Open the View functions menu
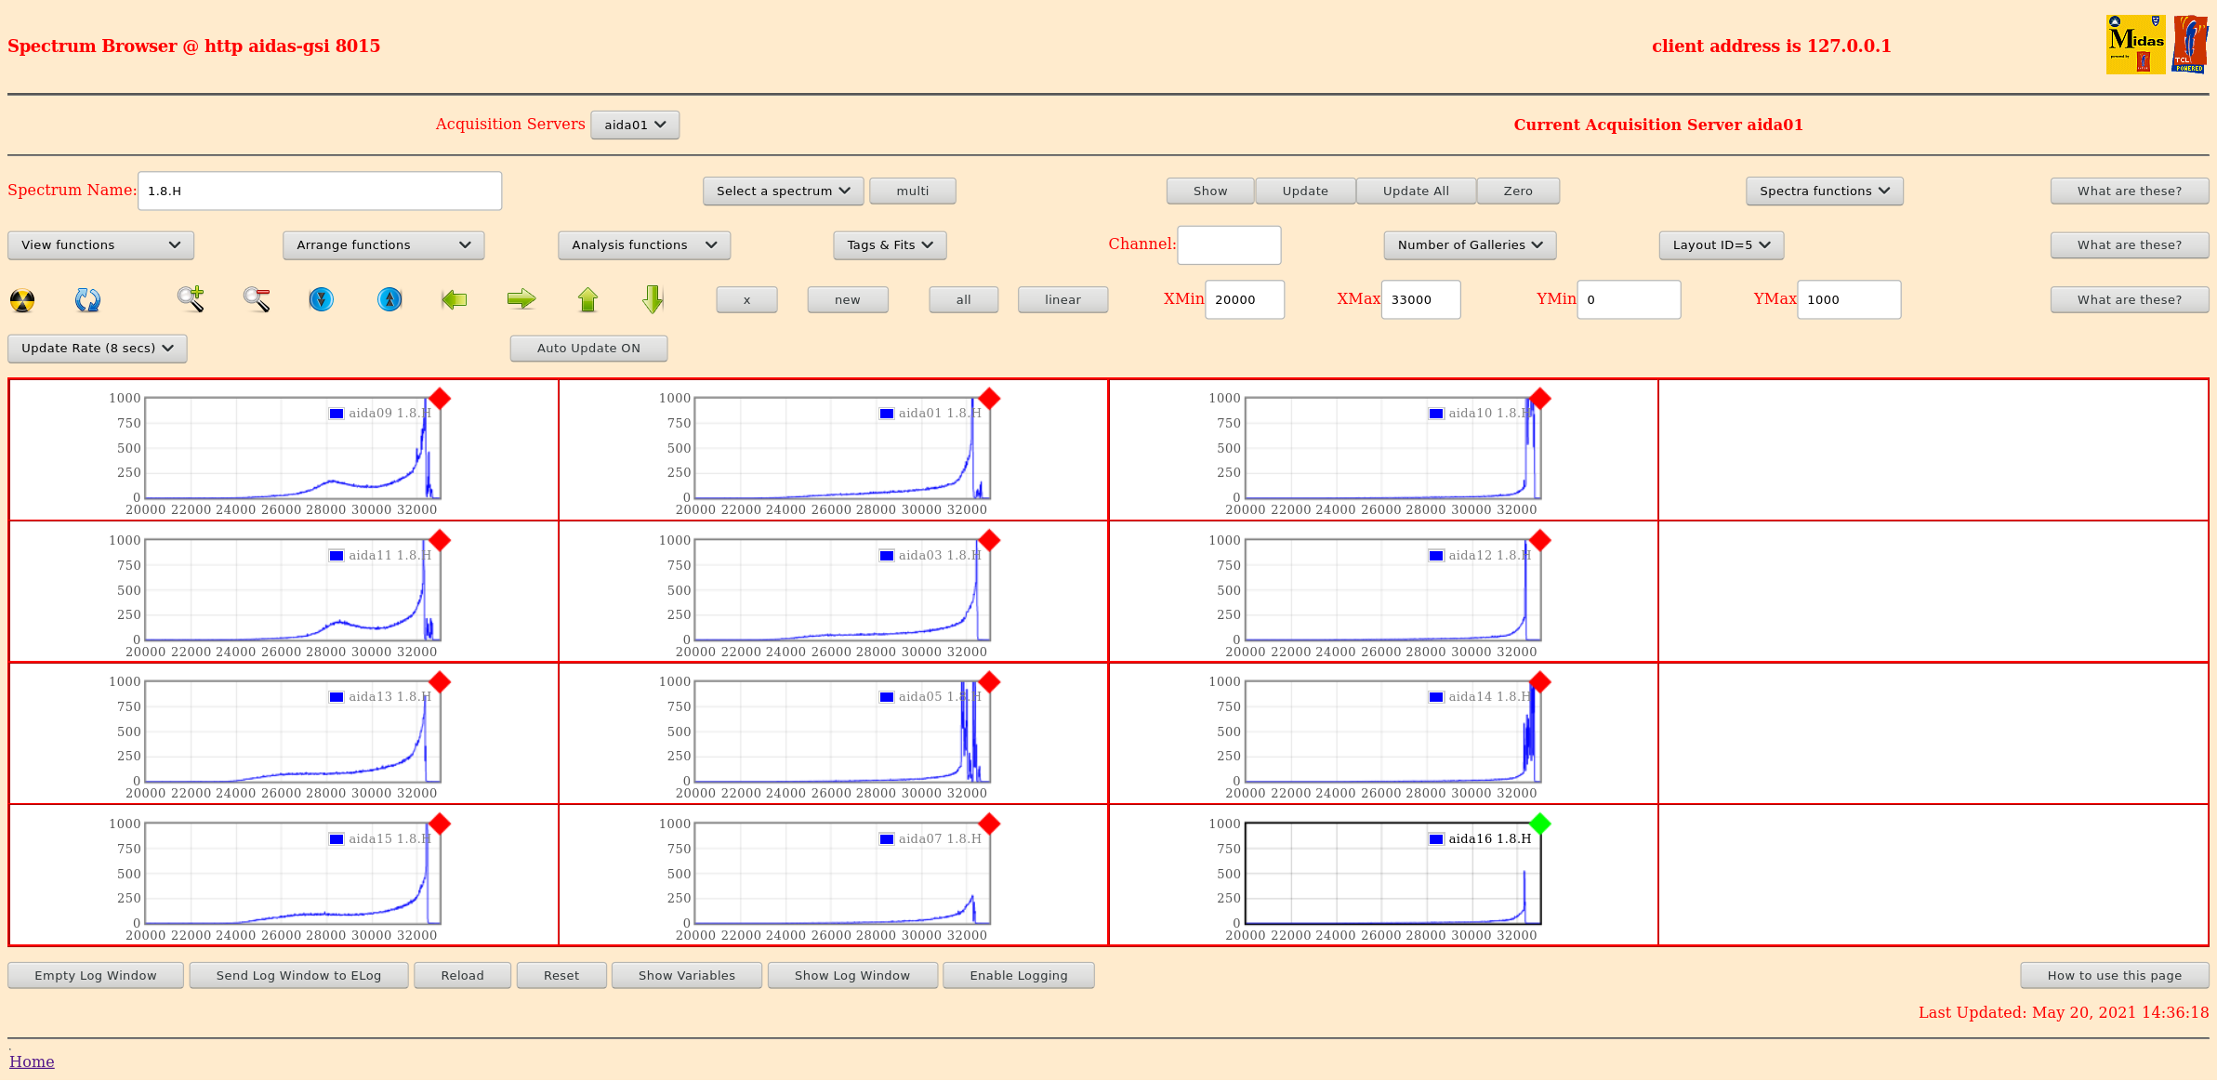 [100, 245]
